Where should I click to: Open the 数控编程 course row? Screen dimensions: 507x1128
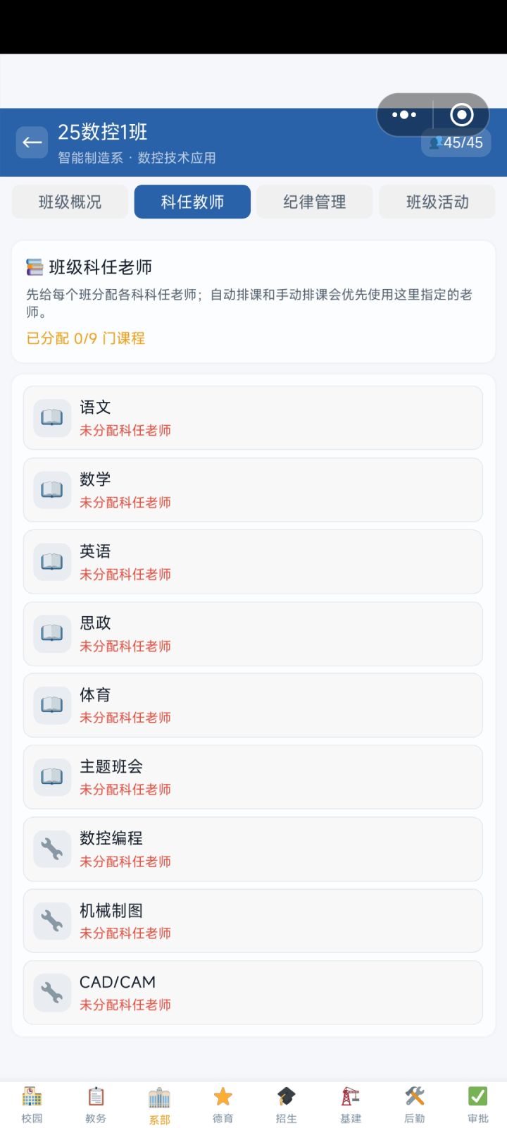click(x=253, y=849)
